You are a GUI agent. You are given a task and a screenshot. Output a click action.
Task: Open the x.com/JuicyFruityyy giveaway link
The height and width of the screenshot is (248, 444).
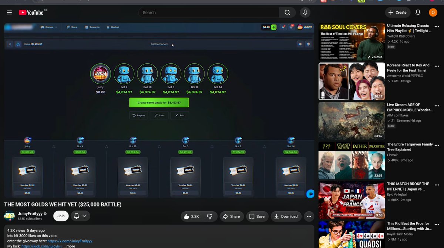coord(70,241)
